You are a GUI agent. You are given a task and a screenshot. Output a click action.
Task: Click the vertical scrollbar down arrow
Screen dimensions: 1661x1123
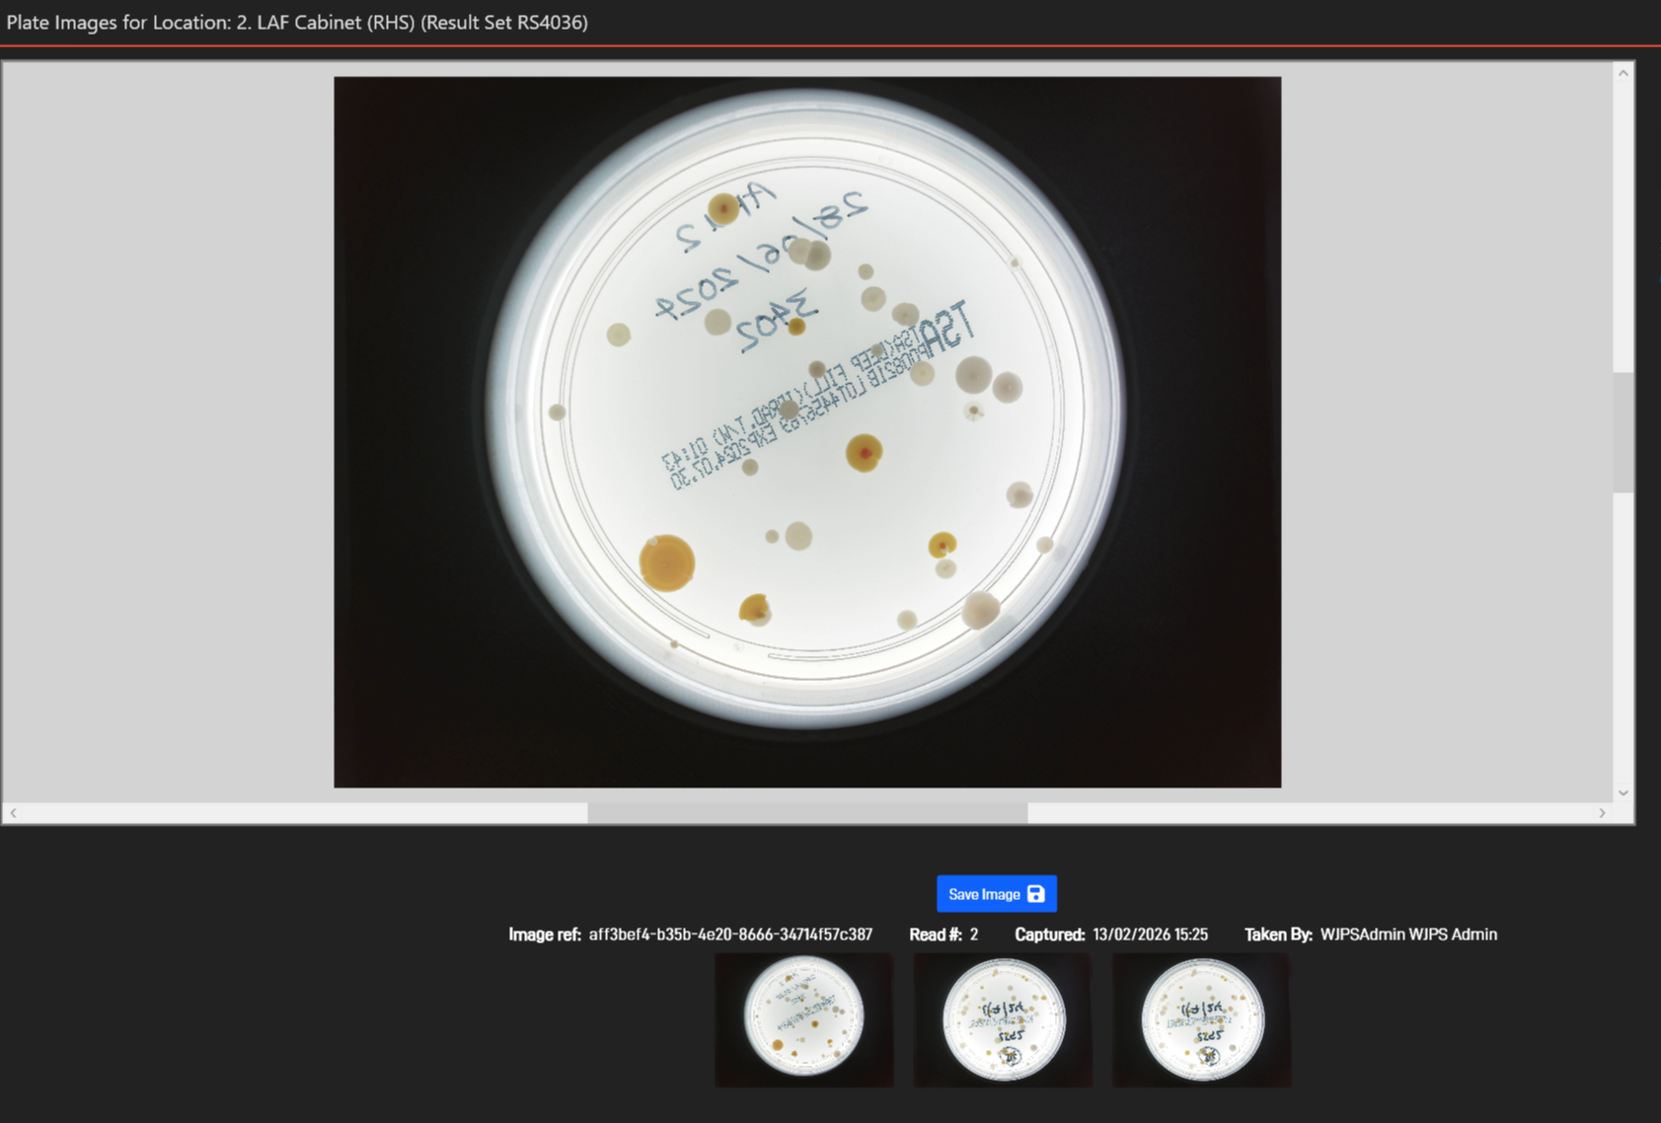point(1623,792)
